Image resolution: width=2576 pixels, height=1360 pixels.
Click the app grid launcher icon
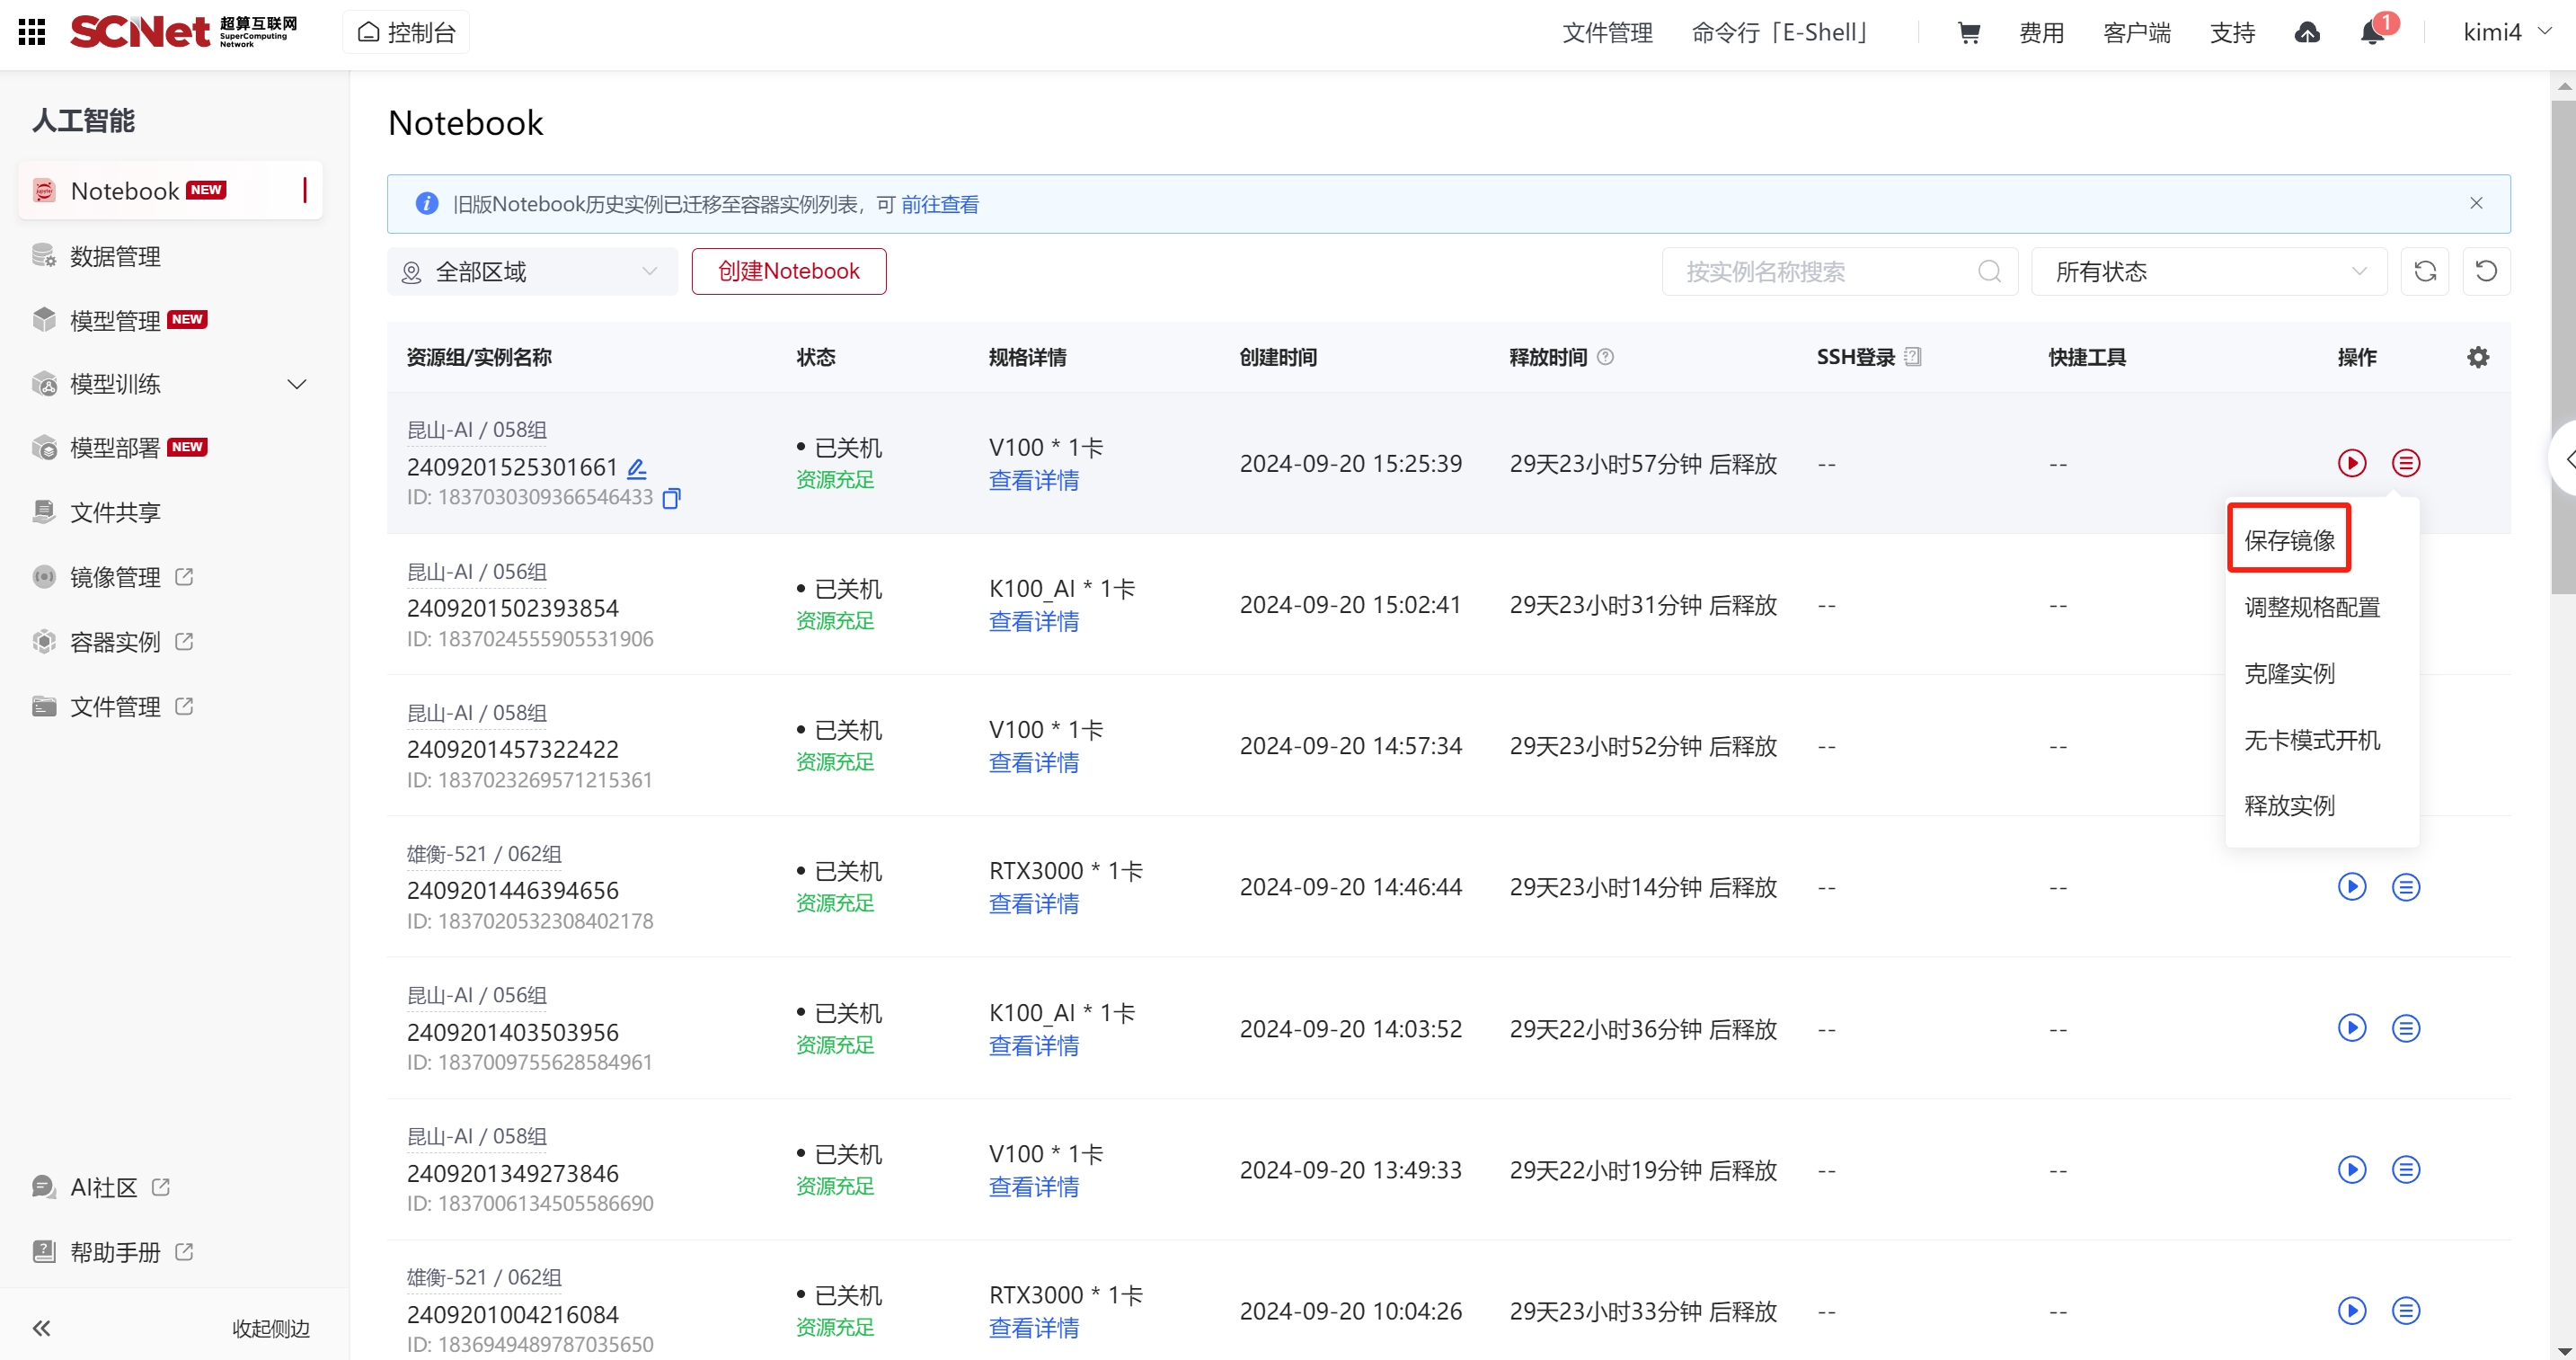[x=32, y=32]
